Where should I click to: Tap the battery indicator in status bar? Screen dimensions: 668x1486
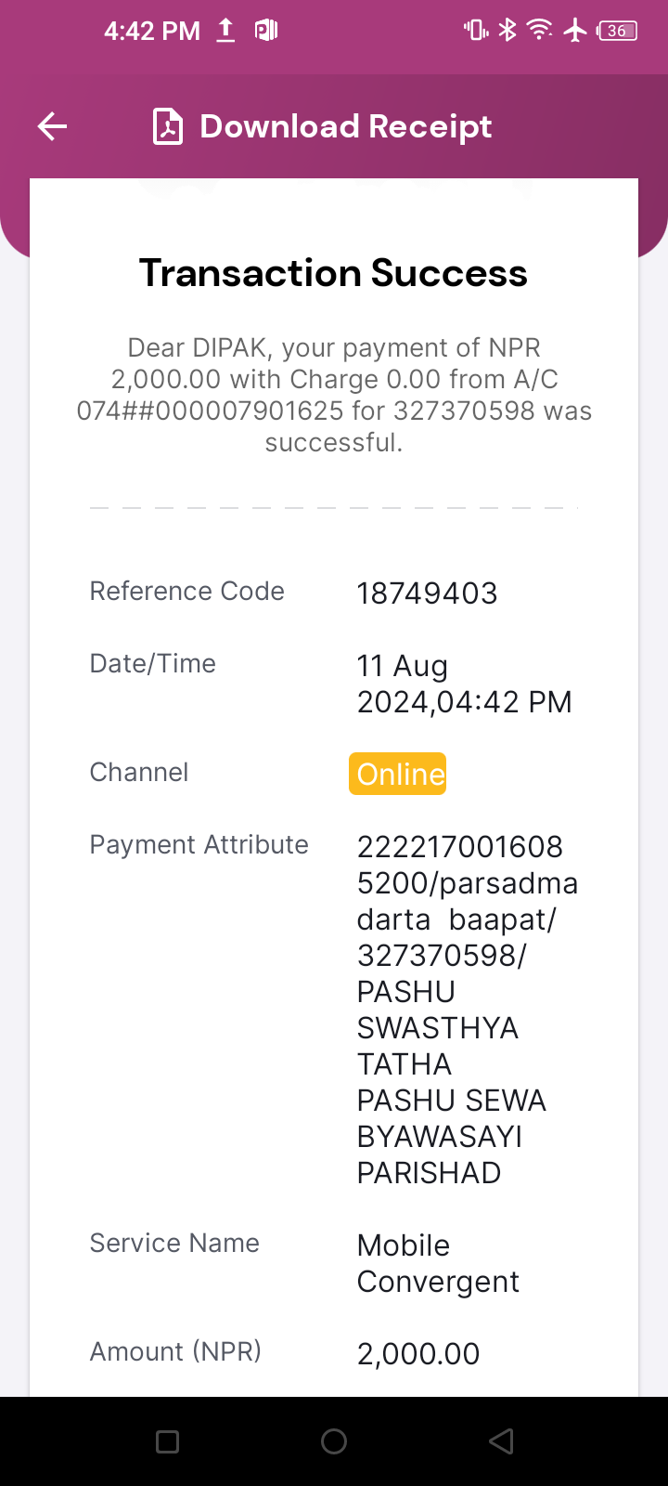(618, 31)
